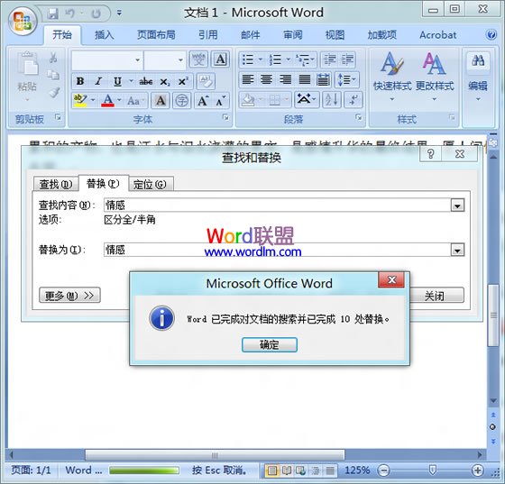Toggle Align Right paragraph

pos(285,79)
